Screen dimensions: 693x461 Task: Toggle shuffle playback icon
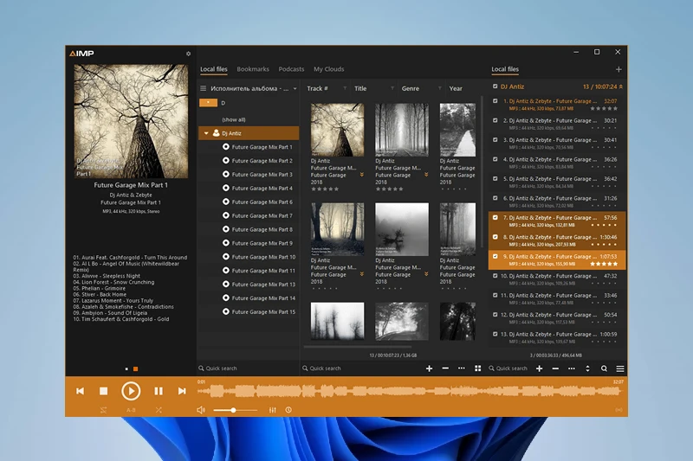point(159,410)
